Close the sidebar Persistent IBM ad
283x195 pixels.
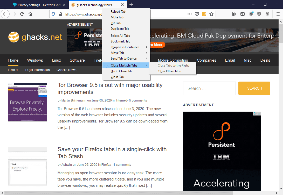click(259, 113)
